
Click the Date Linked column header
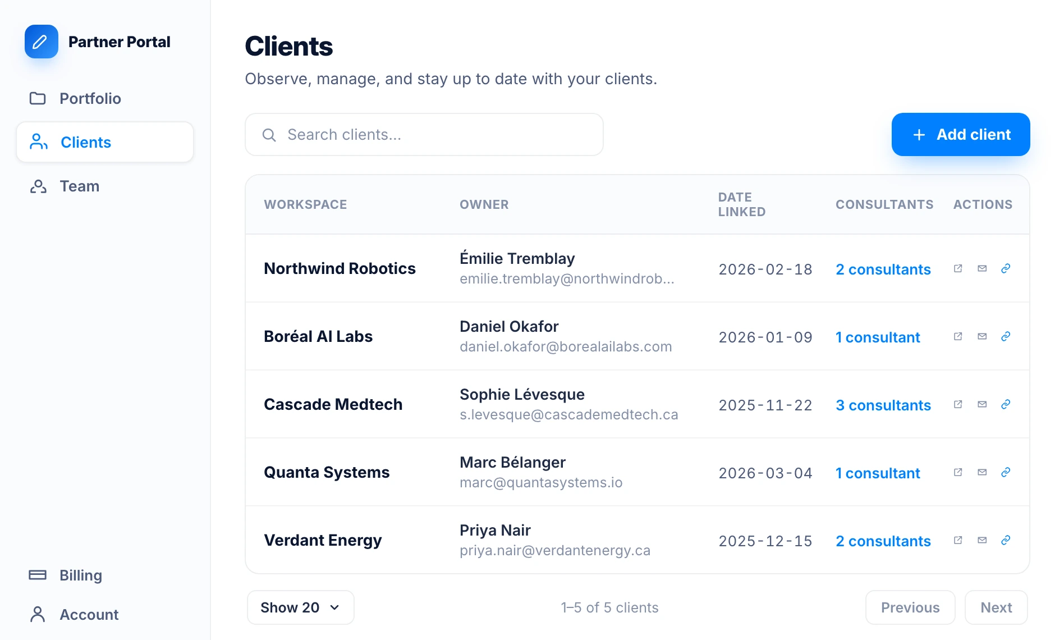click(742, 204)
